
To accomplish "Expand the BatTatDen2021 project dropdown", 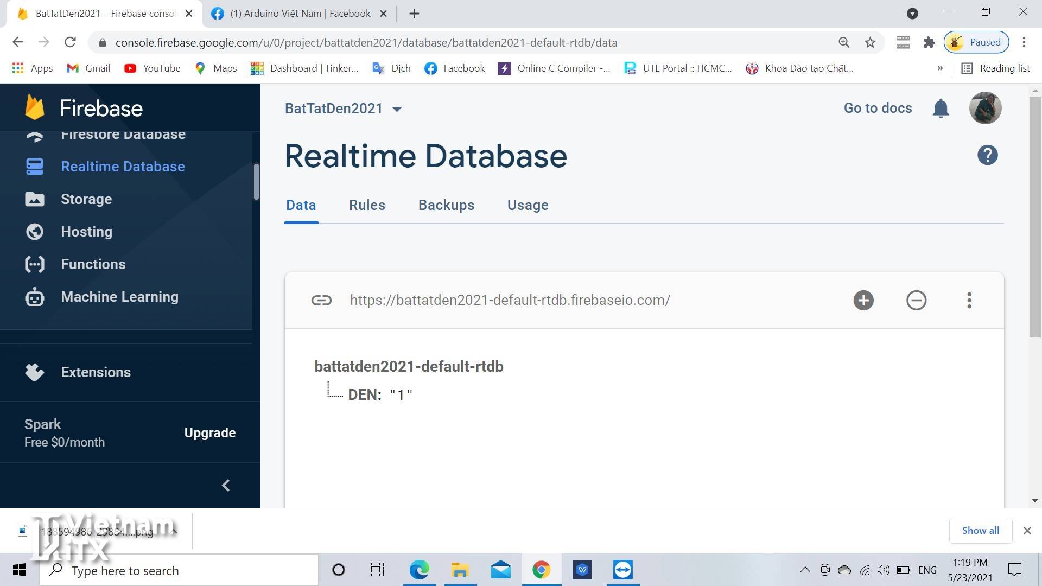I will 397,109.
